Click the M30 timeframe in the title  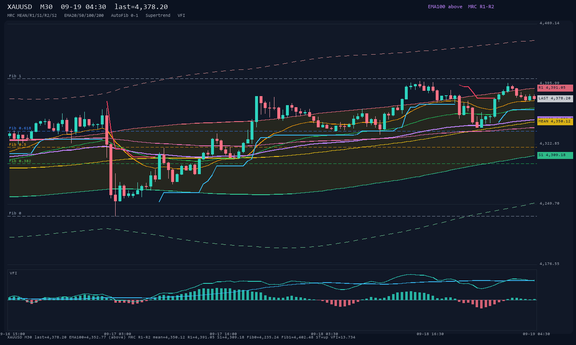coord(46,7)
